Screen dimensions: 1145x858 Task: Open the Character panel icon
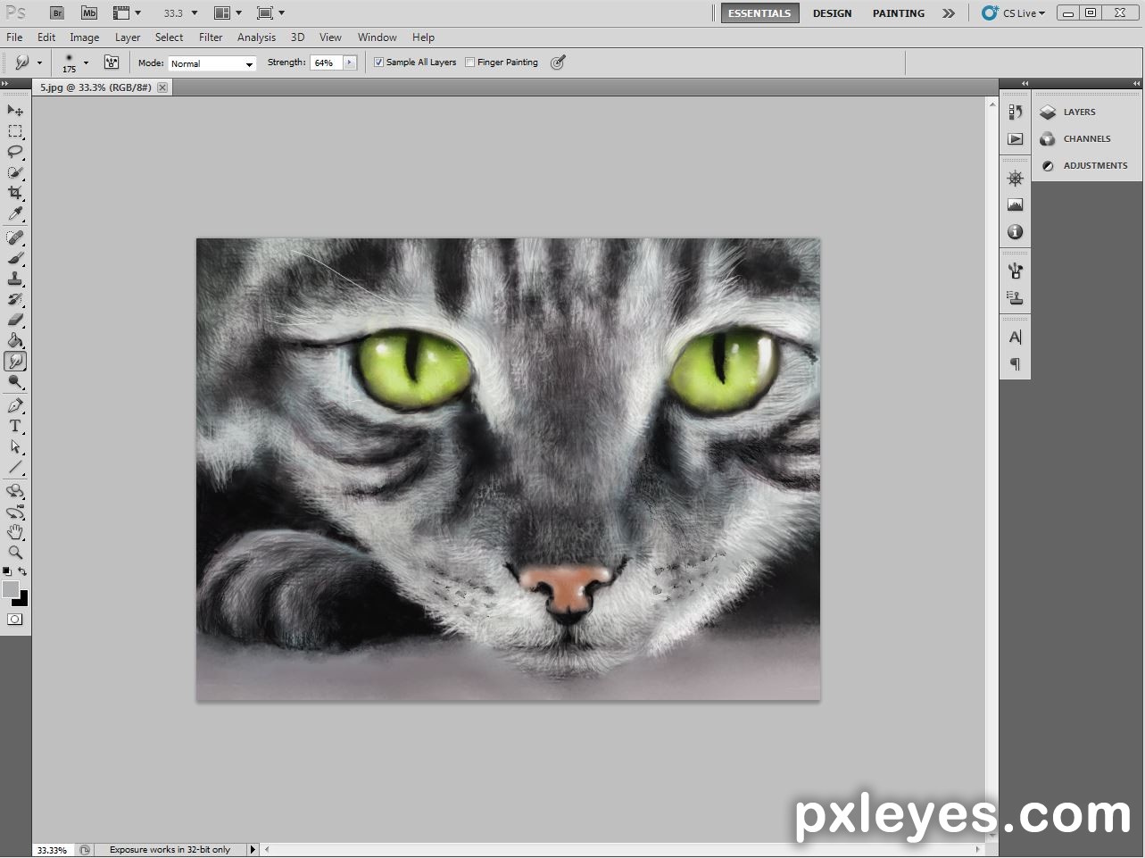pos(1015,337)
